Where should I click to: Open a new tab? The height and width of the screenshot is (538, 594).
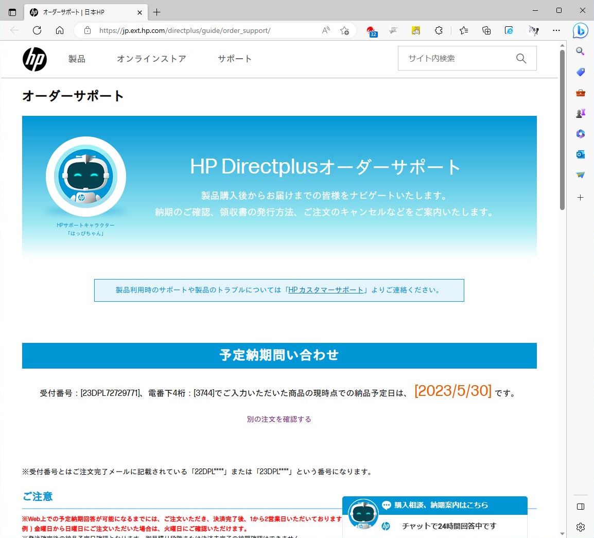(x=156, y=12)
